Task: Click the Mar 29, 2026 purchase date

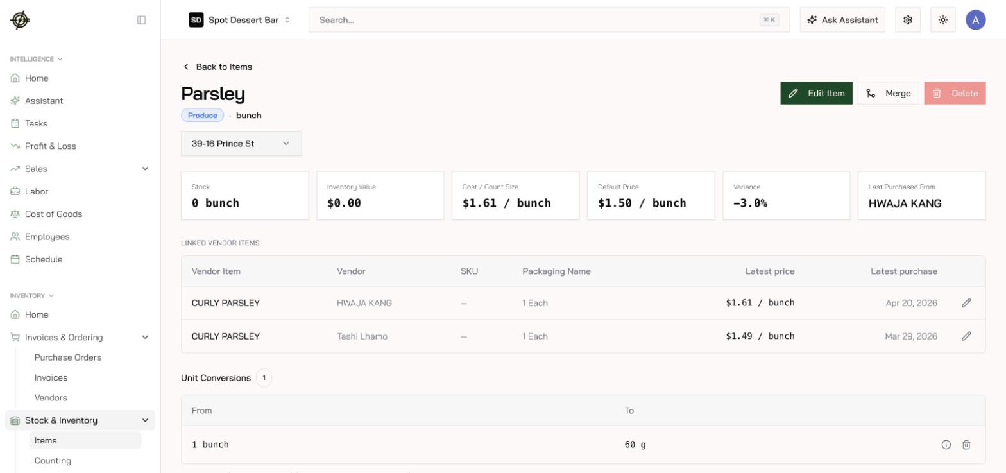Action: 911,336
